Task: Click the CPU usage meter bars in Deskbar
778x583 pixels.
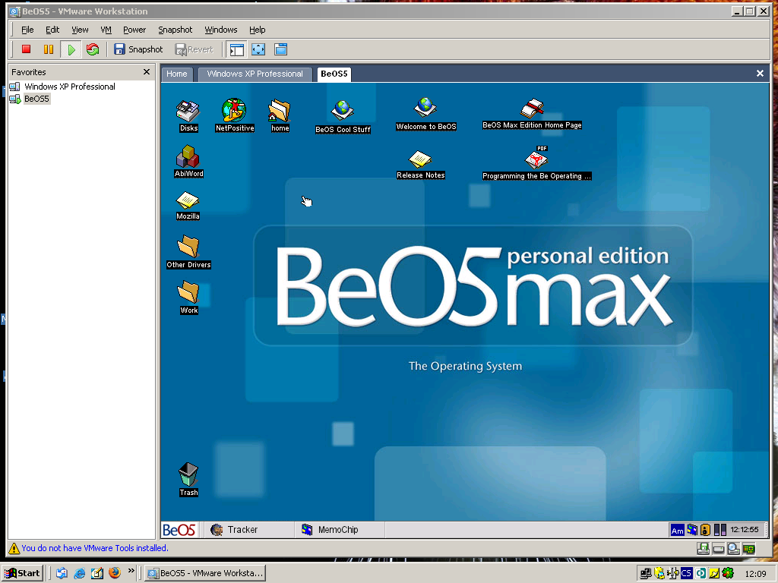Action: [x=720, y=530]
